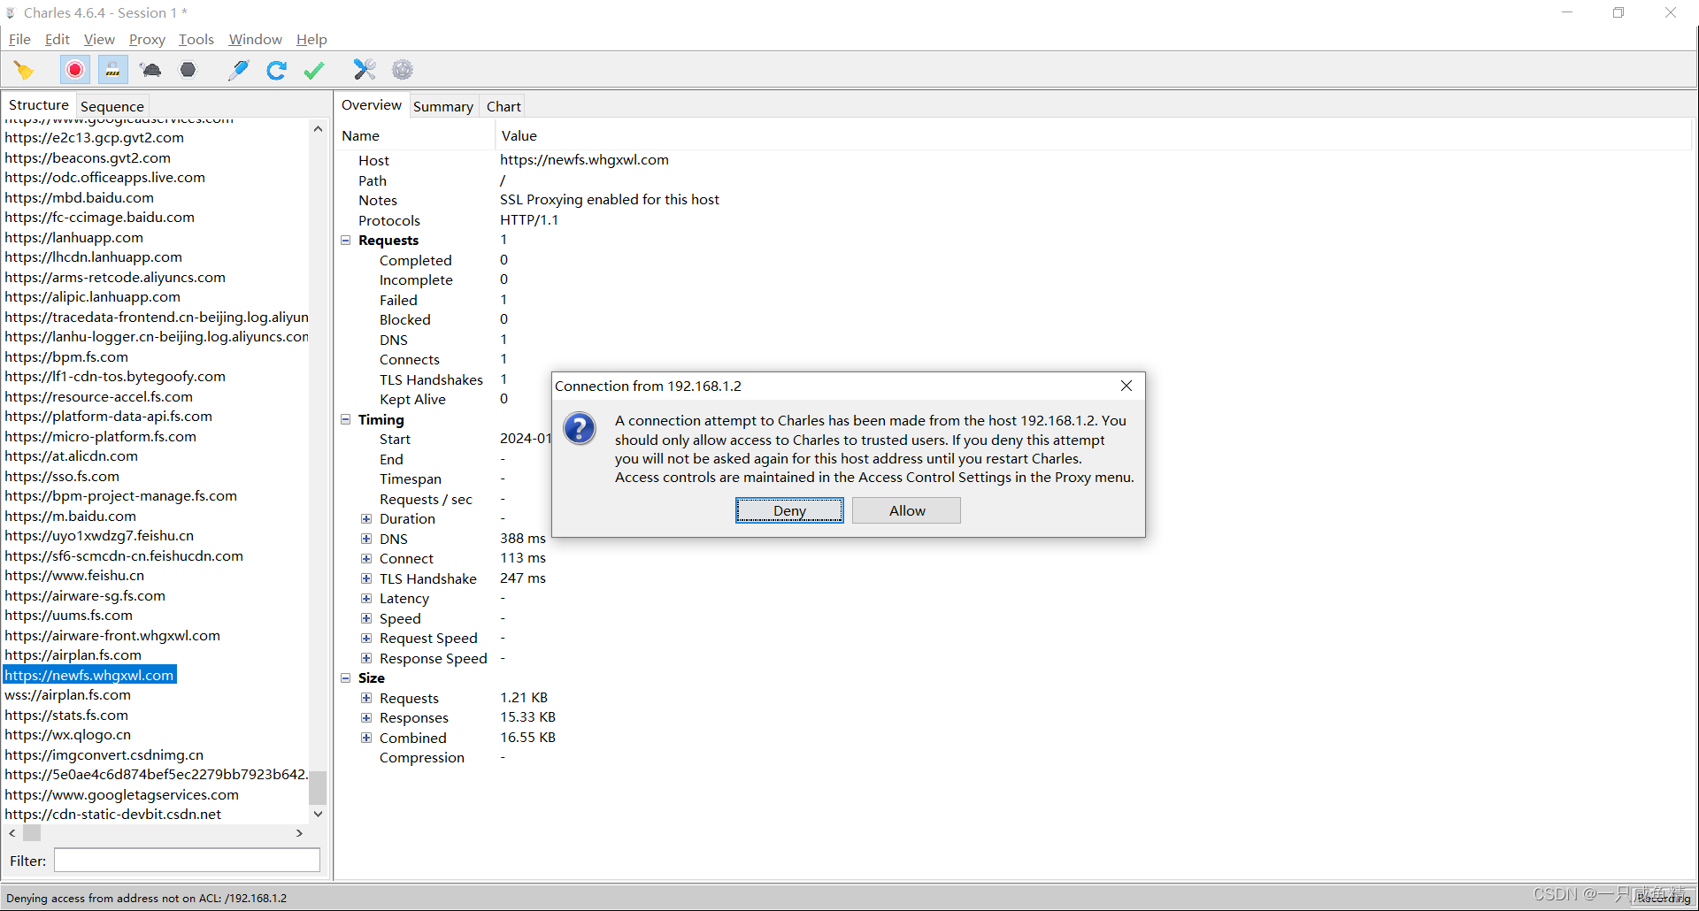
Task: Open the tools wrench icon
Action: coord(365,70)
